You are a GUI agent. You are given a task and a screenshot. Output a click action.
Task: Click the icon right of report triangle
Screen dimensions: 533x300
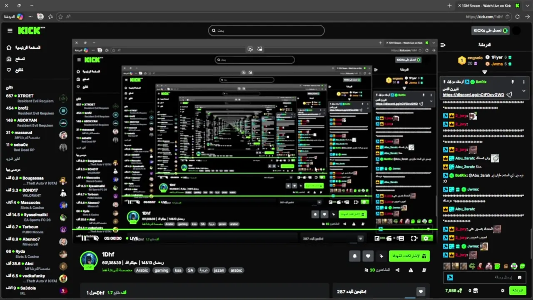pyautogui.click(x=424, y=270)
